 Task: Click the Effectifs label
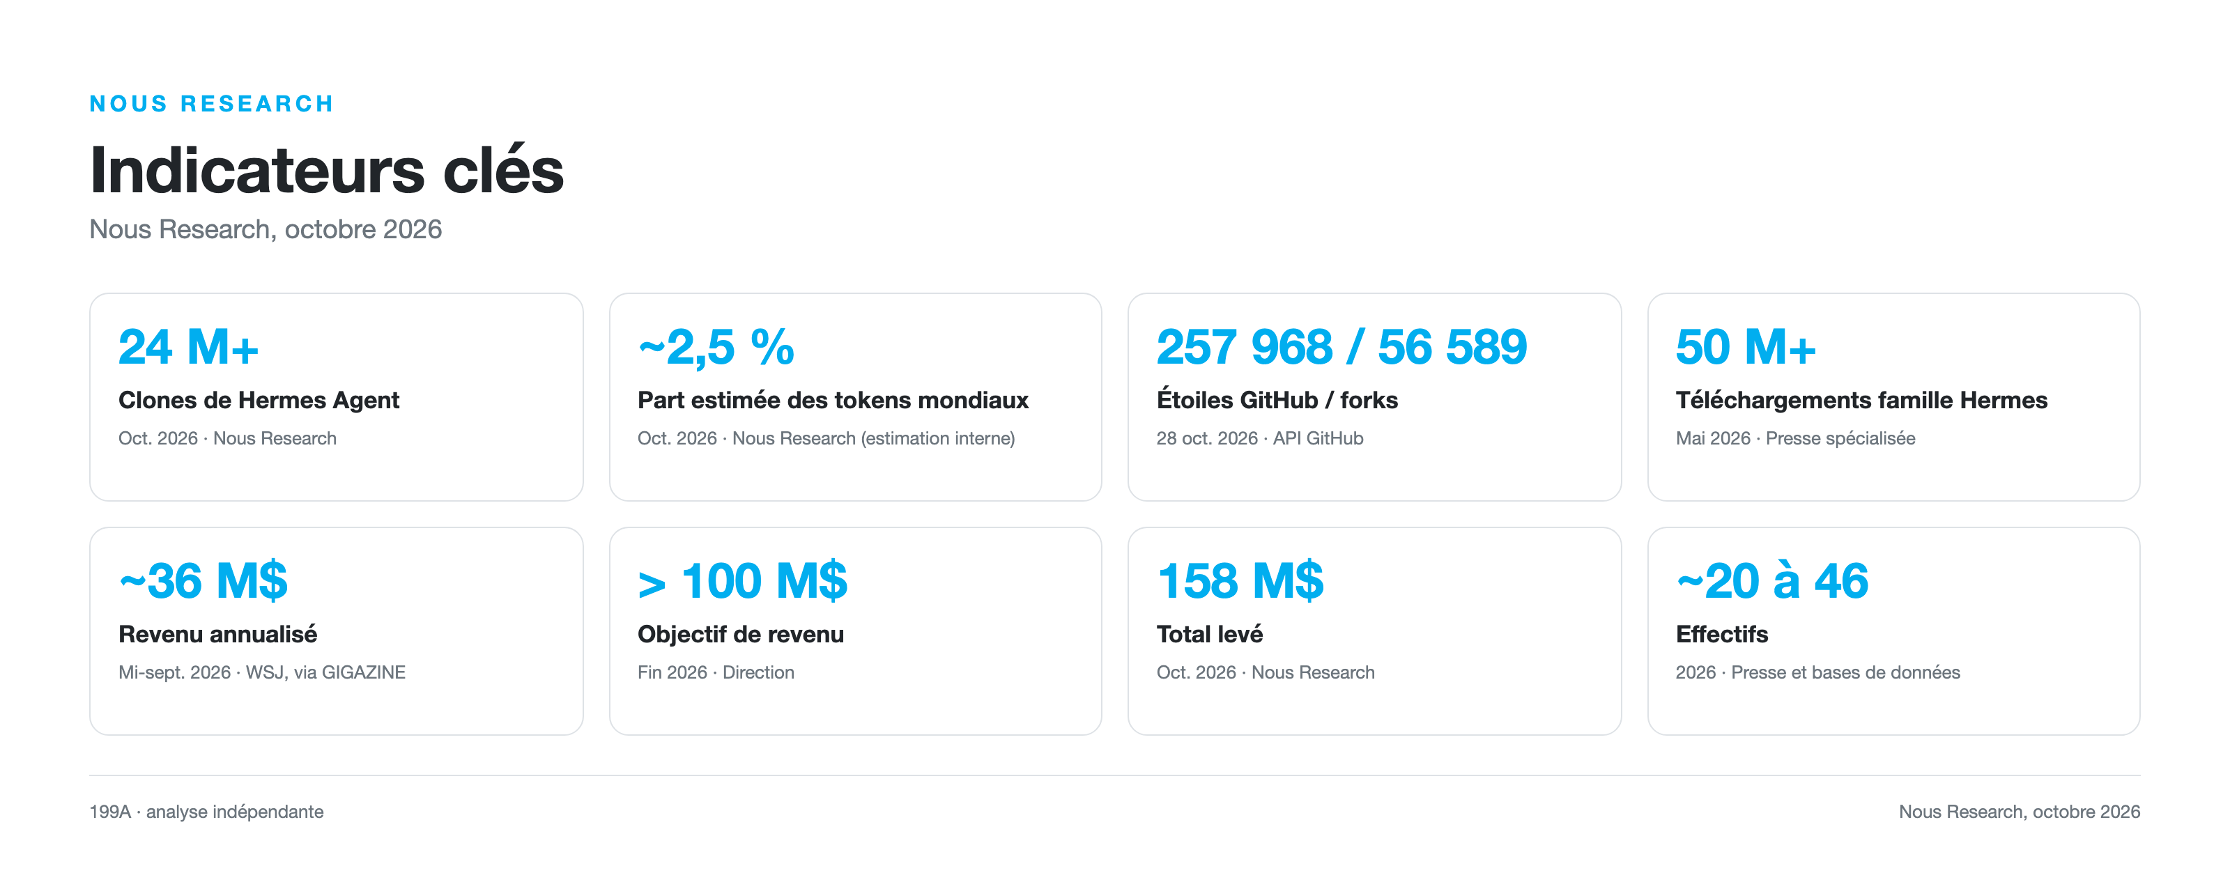(1722, 635)
